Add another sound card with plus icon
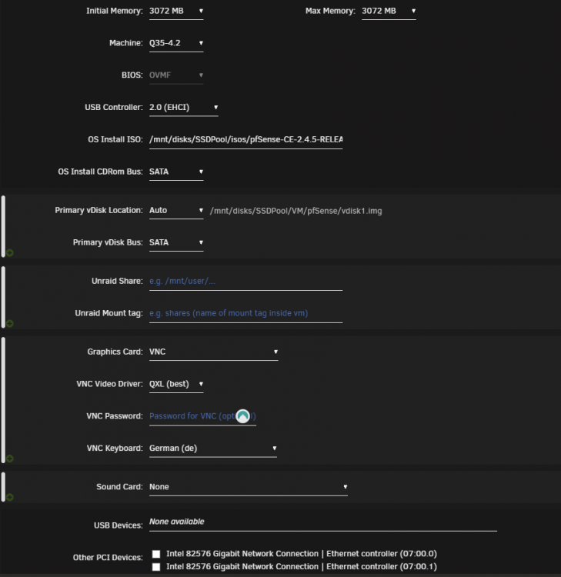The height and width of the screenshot is (577, 561). click(x=10, y=497)
